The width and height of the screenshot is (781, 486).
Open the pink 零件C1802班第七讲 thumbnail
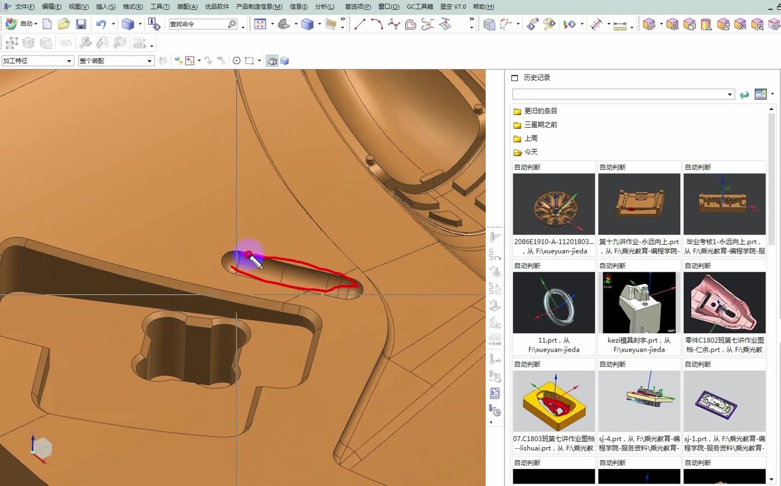tap(725, 302)
